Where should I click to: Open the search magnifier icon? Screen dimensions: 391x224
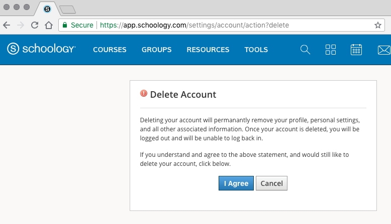click(x=305, y=49)
